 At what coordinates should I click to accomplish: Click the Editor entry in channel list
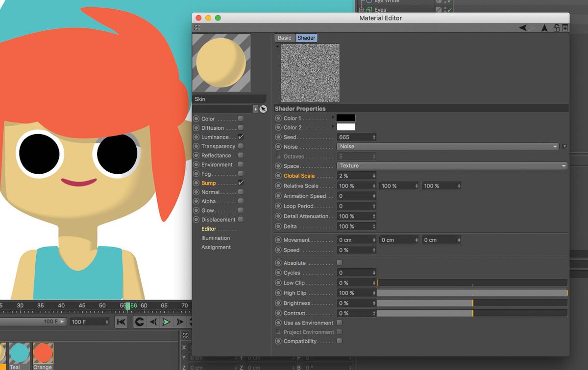tap(208, 229)
